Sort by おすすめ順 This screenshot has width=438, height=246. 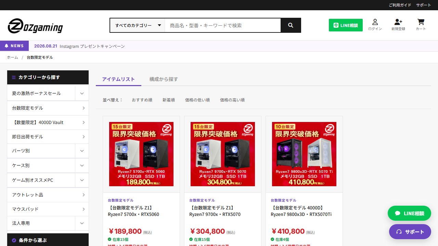click(x=142, y=100)
